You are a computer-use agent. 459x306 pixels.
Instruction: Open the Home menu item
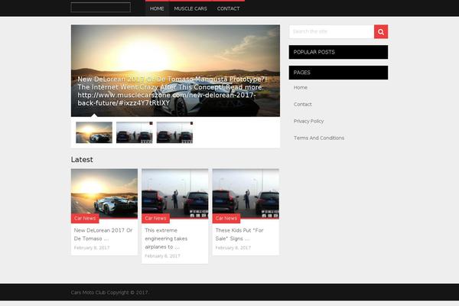[x=157, y=8]
